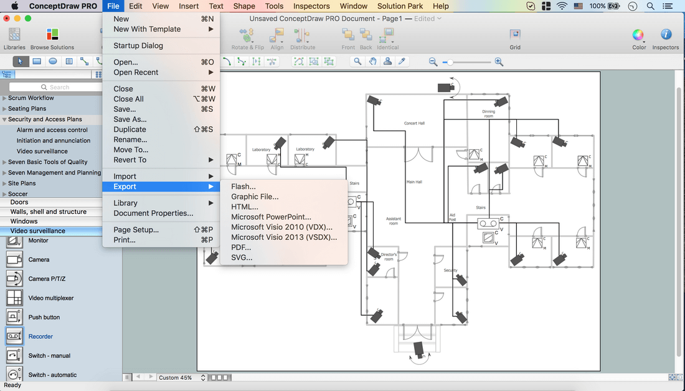Select the Camera P/T/Z shape icon
The image size is (685, 391).
pyautogui.click(x=14, y=278)
